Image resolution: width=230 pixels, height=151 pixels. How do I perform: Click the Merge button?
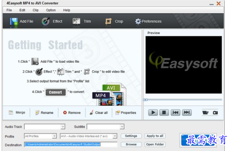[17, 112]
